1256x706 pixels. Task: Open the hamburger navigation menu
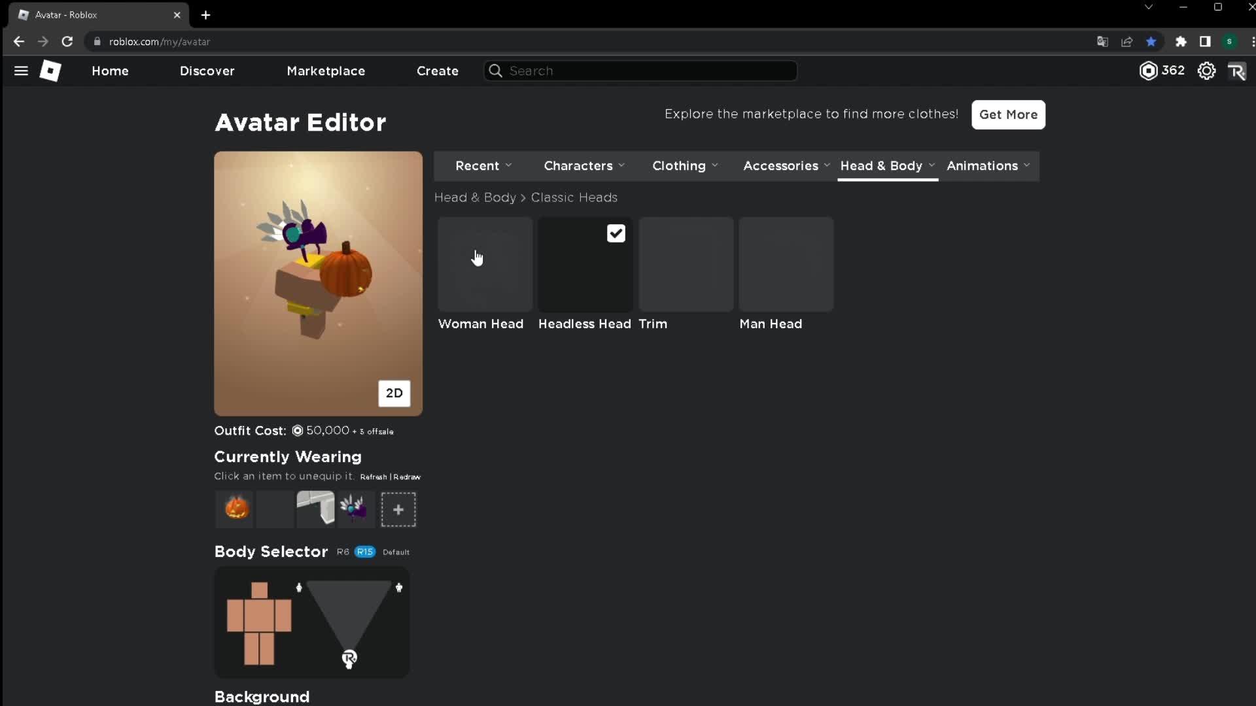click(x=21, y=71)
